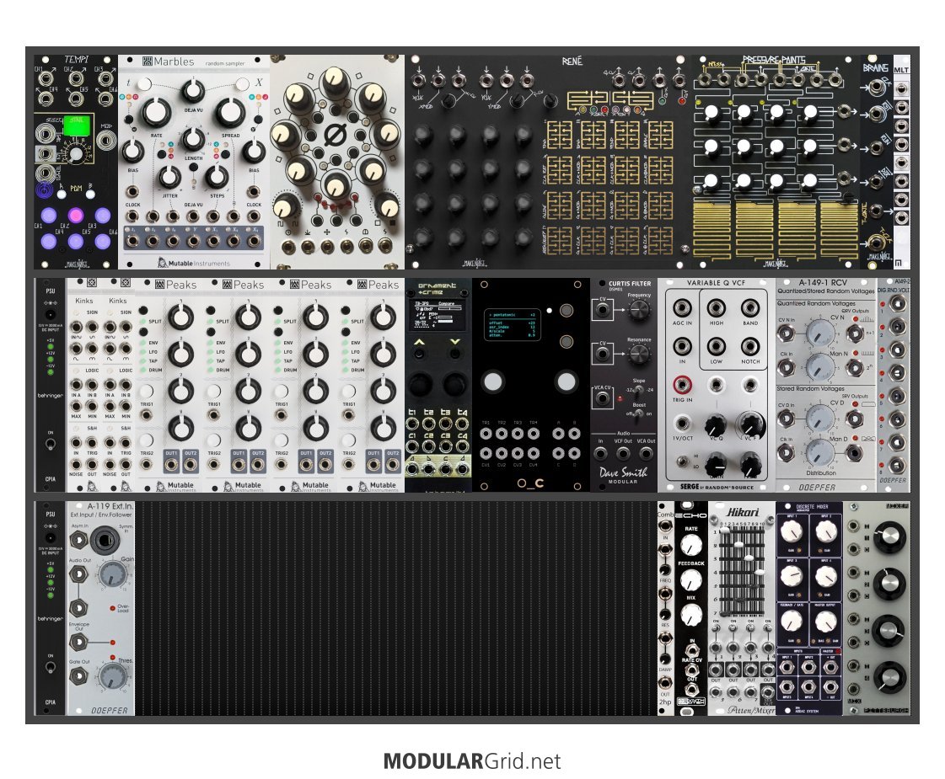Click the ornament+crime title logo

(438, 289)
